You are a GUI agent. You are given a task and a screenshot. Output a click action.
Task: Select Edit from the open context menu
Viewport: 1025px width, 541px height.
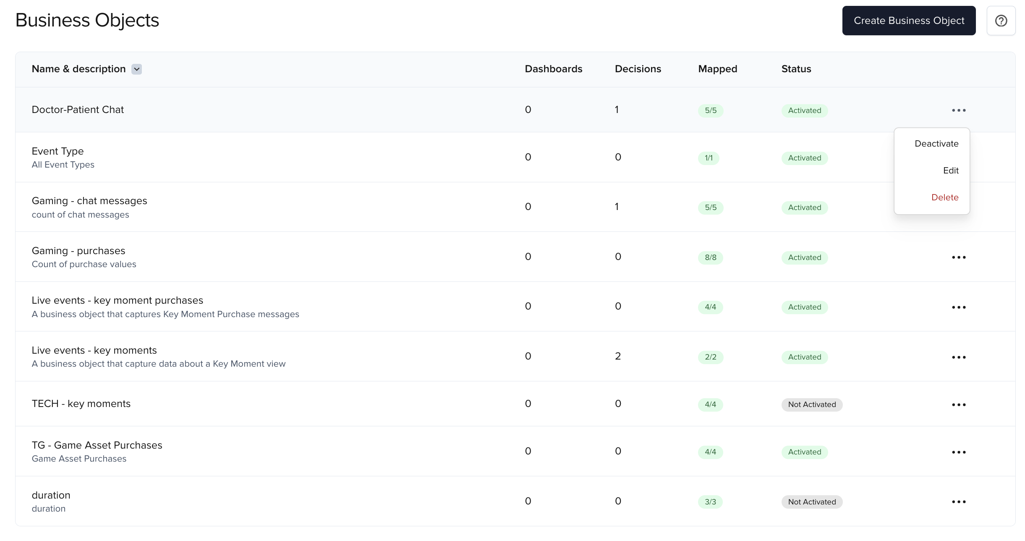click(951, 170)
